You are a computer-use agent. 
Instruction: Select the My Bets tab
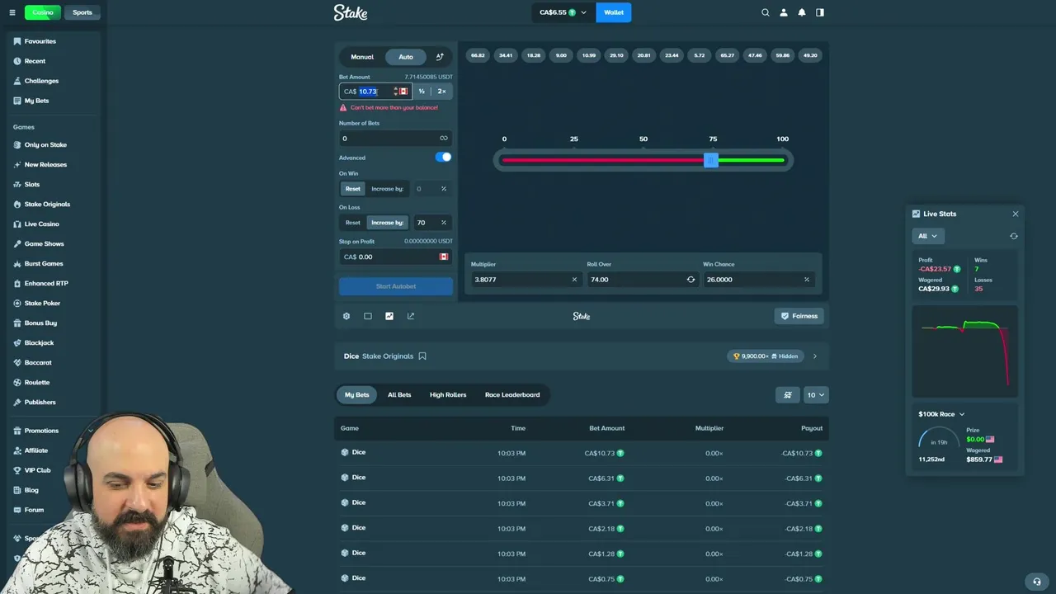click(357, 395)
